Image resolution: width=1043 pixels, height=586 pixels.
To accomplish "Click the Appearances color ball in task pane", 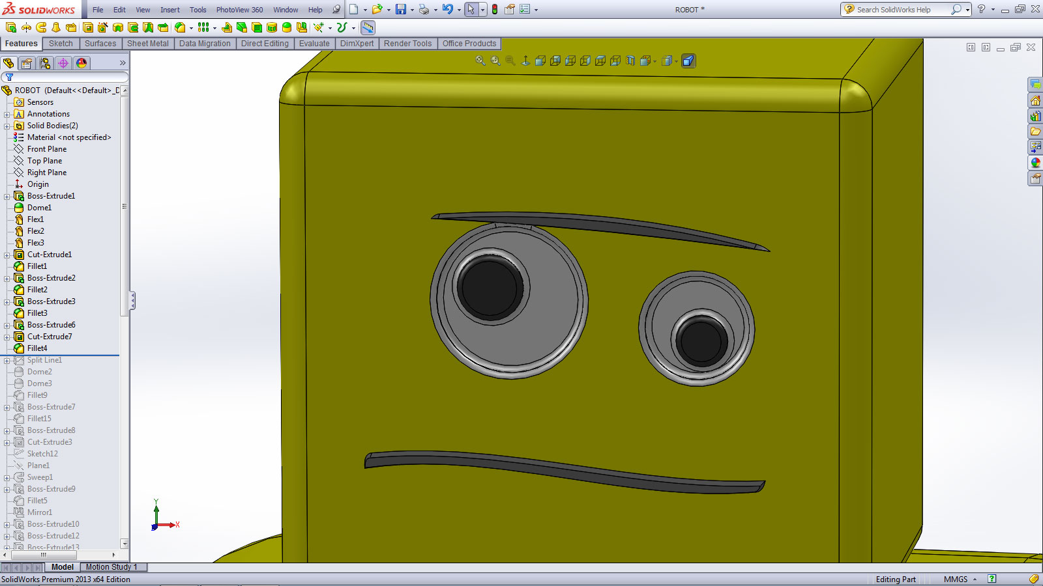I will 1035,163.
